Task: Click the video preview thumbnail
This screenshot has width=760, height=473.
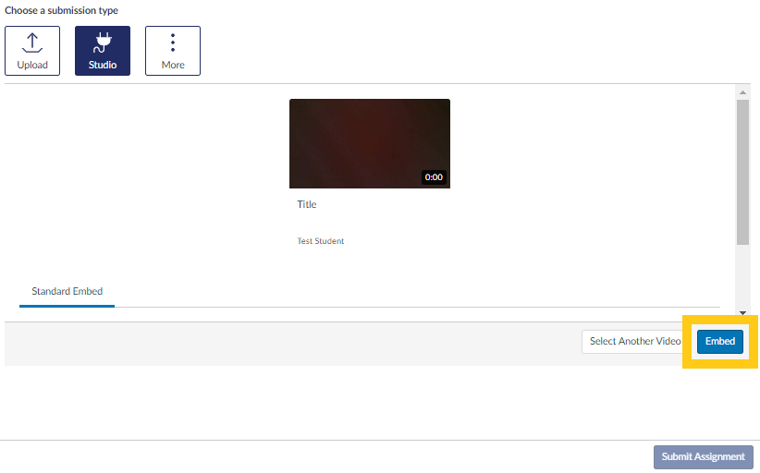Action: point(369,139)
